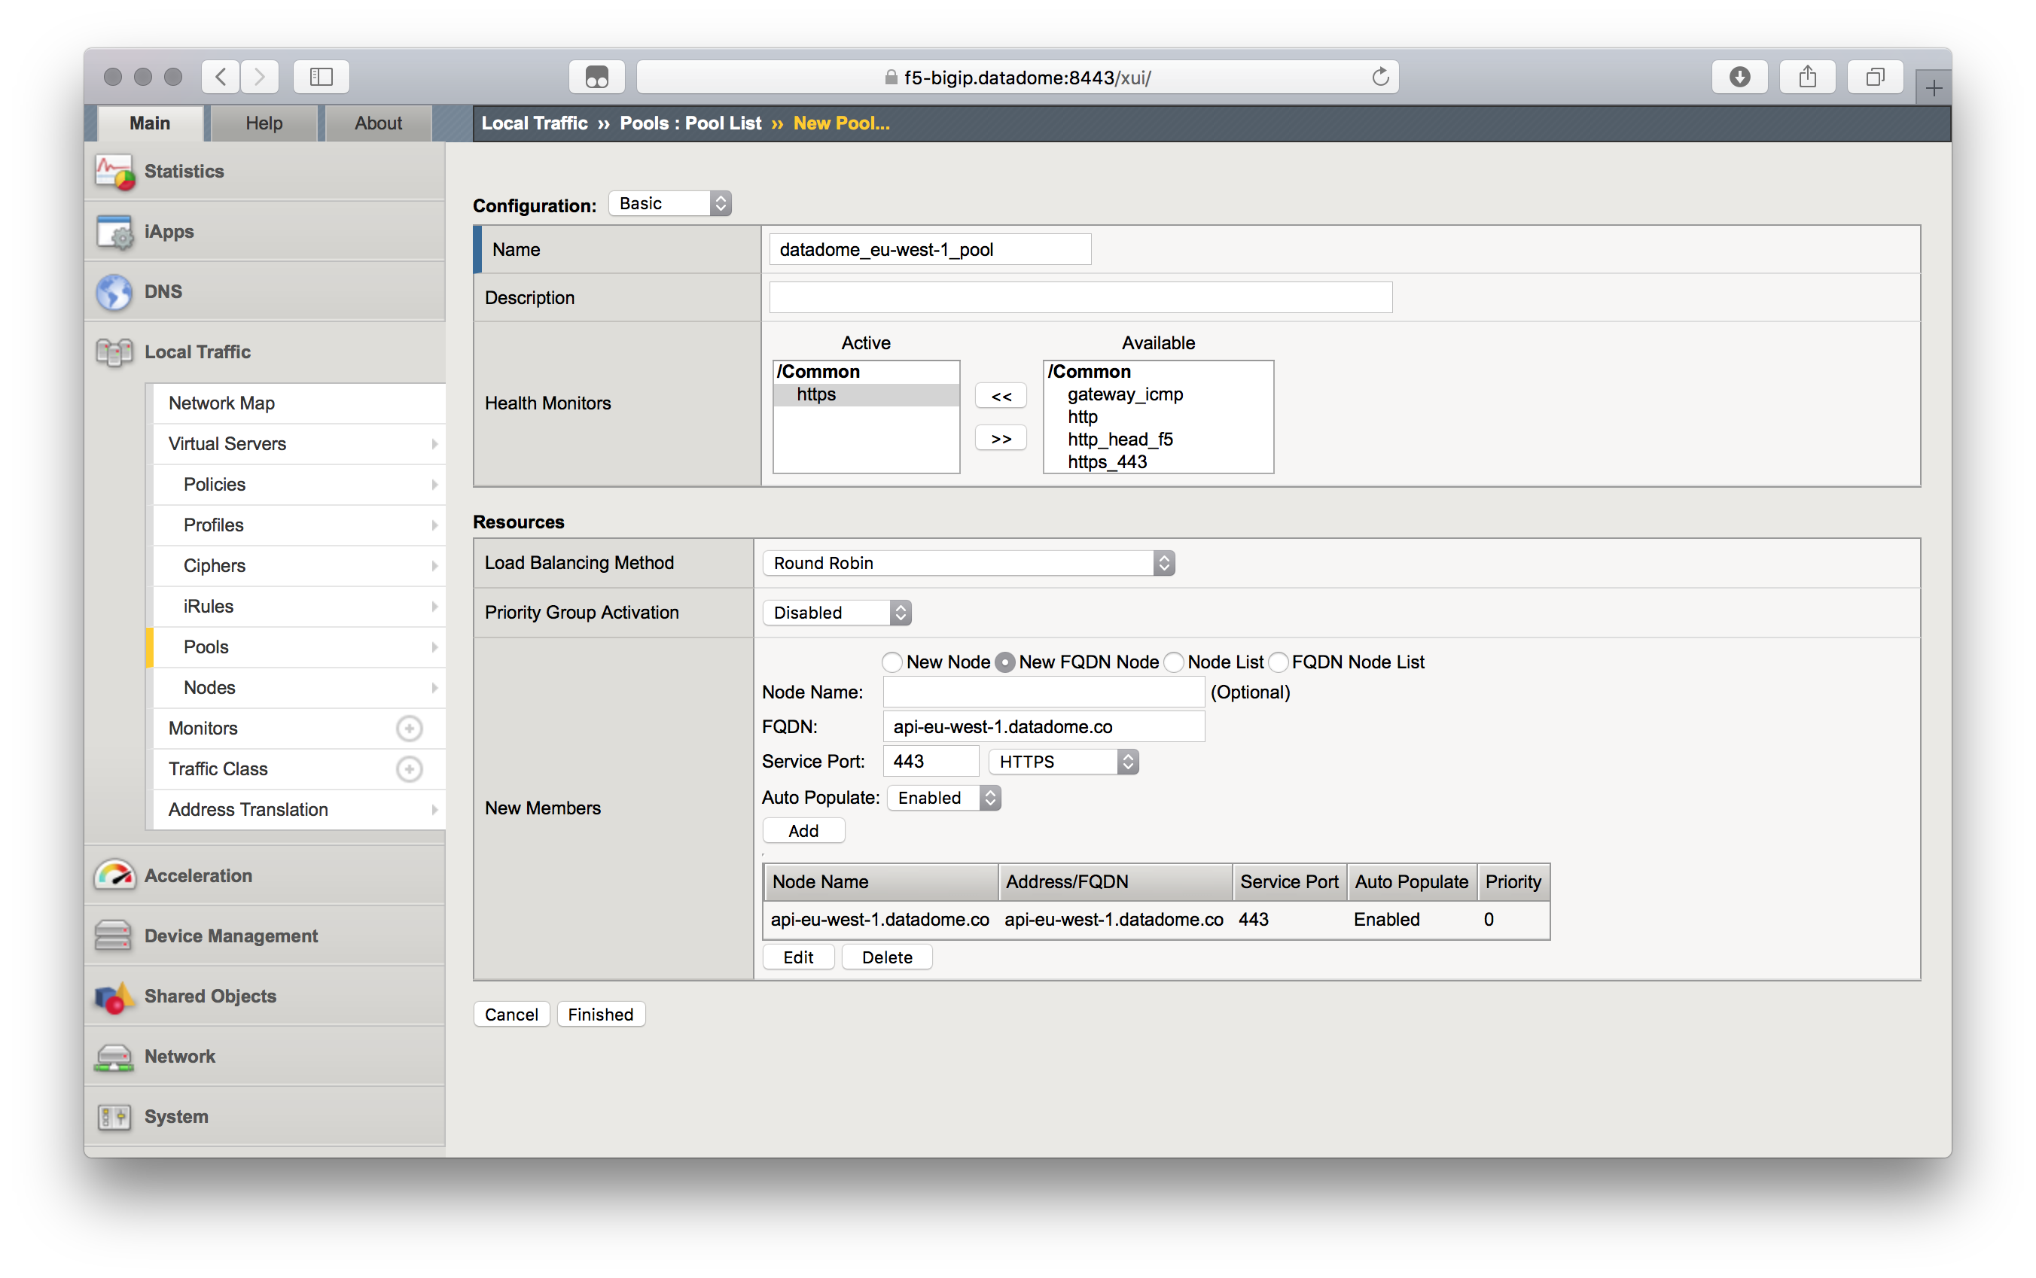This screenshot has width=2036, height=1278.
Task: Expand the Address Translation submenu
Action: tap(434, 810)
